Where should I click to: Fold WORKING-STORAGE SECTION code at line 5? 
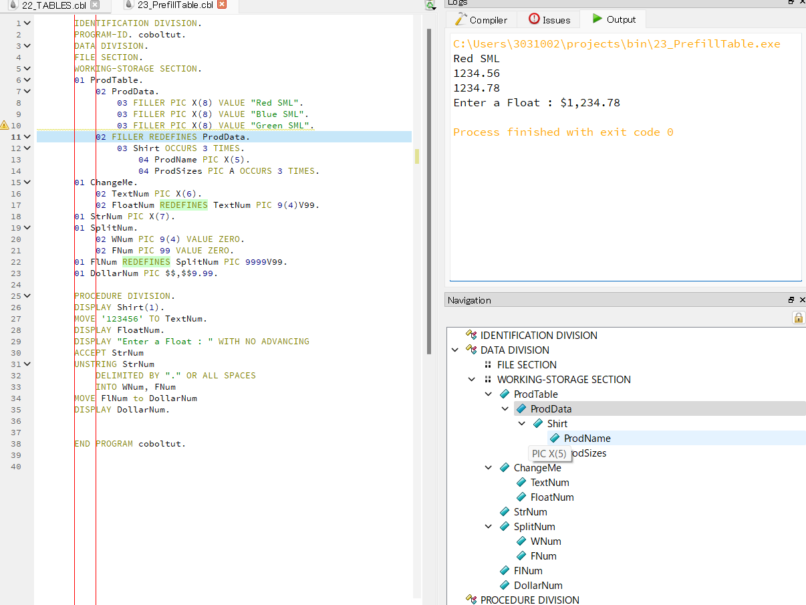[27, 68]
